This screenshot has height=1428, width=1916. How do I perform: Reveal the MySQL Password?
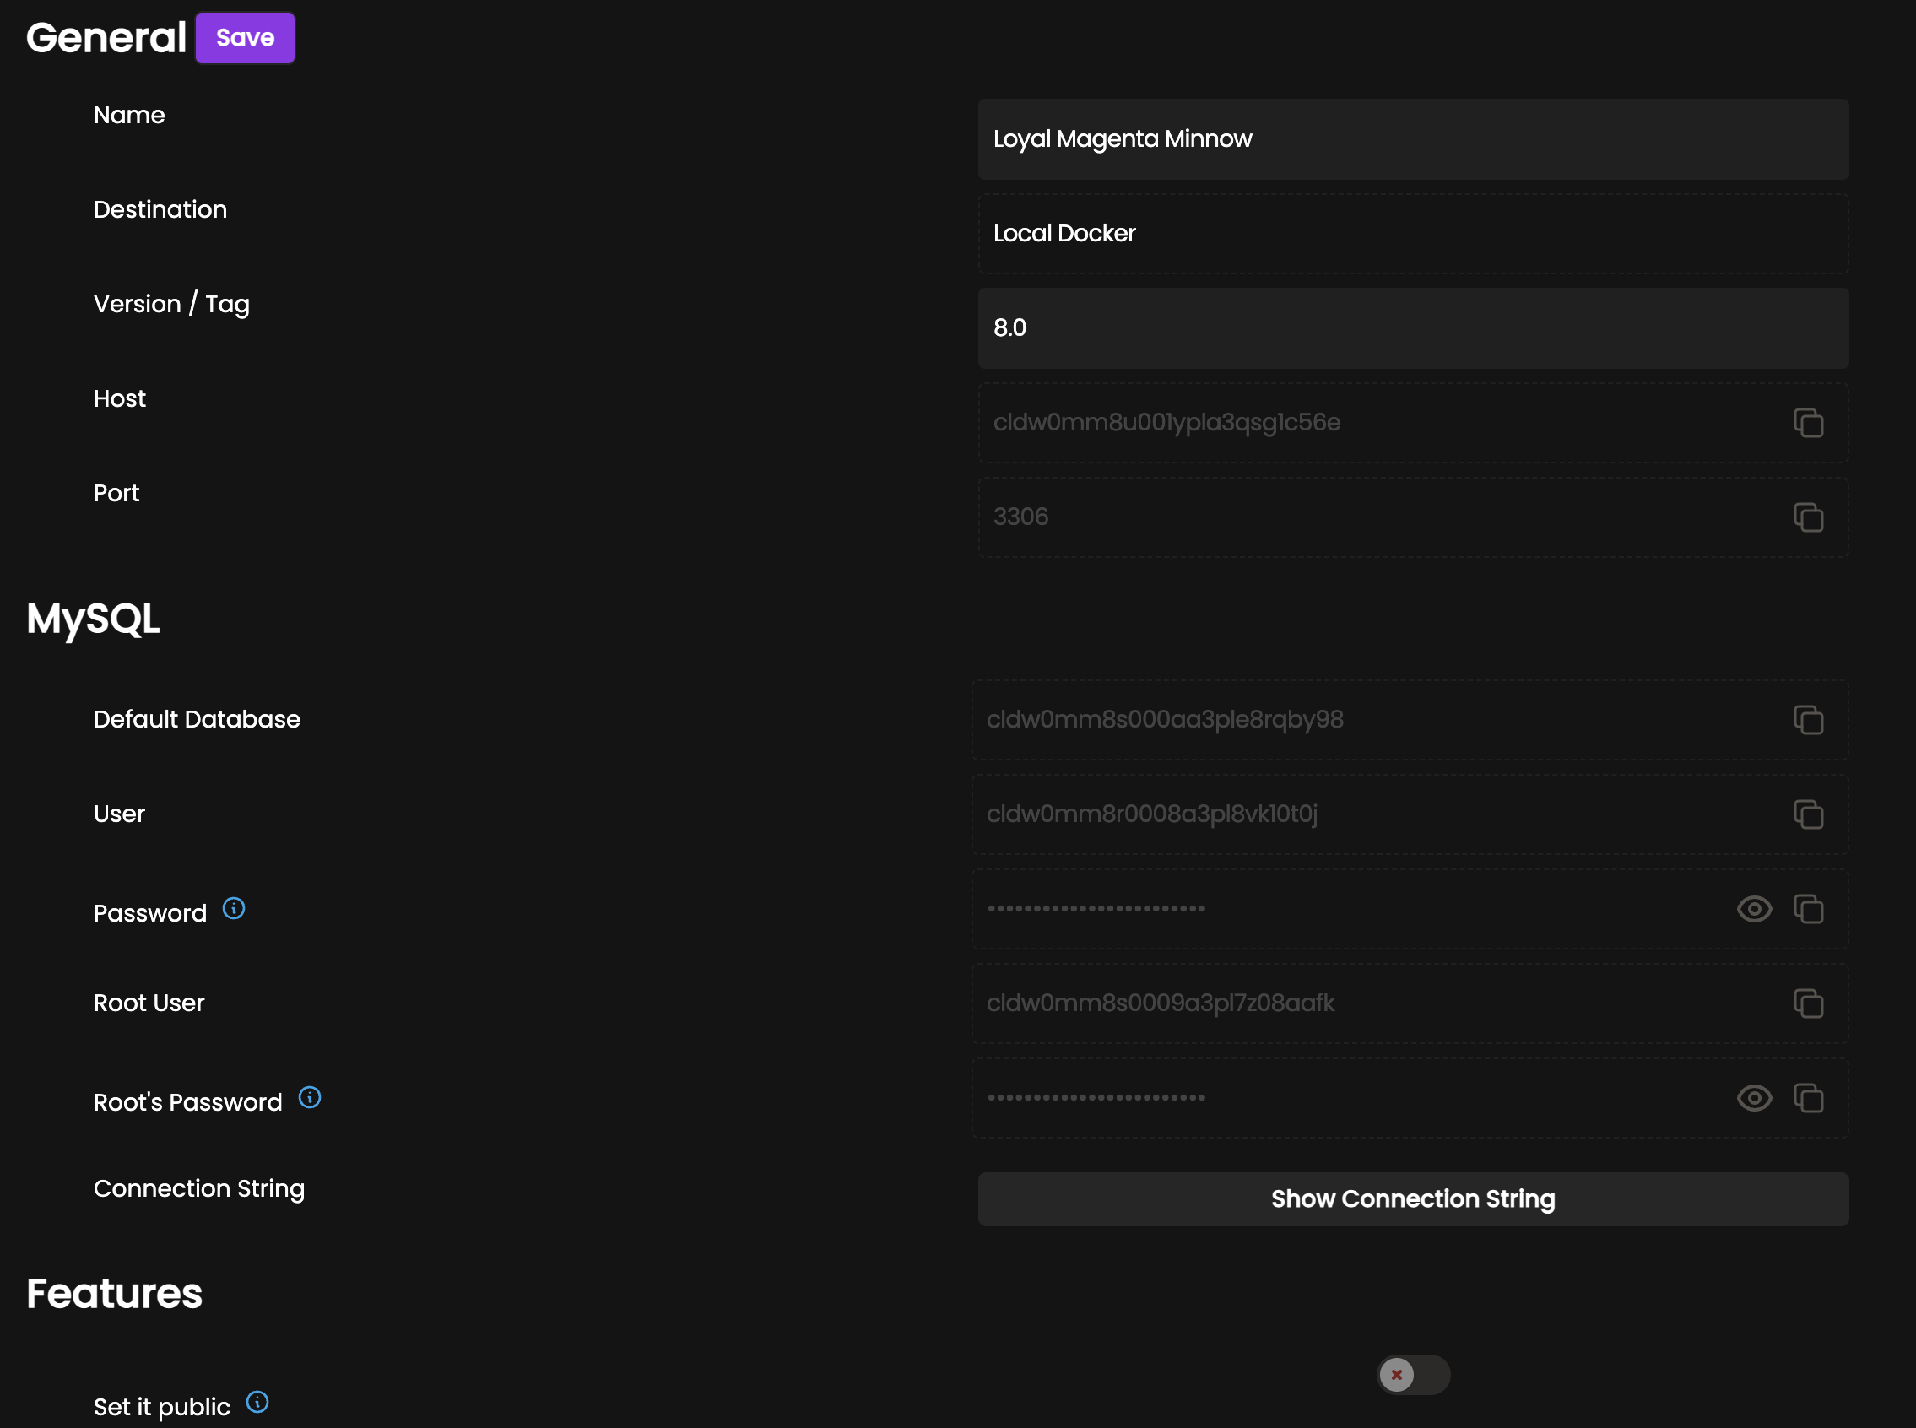1754,908
